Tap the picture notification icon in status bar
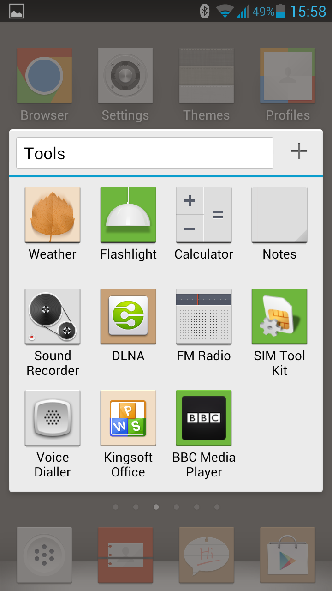 (17, 11)
